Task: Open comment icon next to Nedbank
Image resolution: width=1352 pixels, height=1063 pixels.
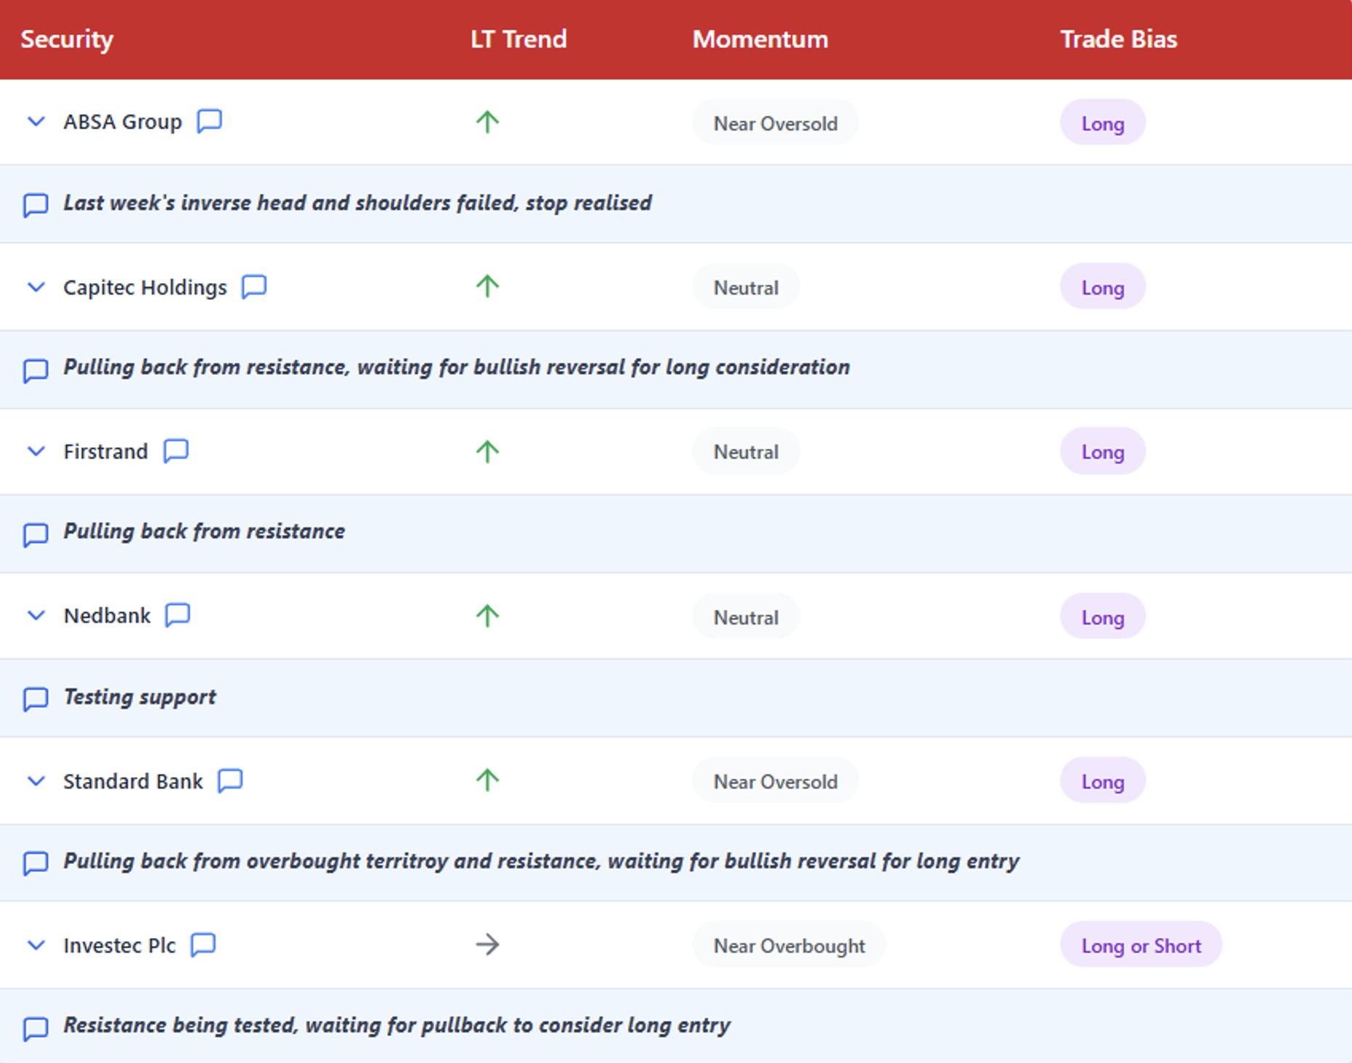Action: tap(177, 615)
